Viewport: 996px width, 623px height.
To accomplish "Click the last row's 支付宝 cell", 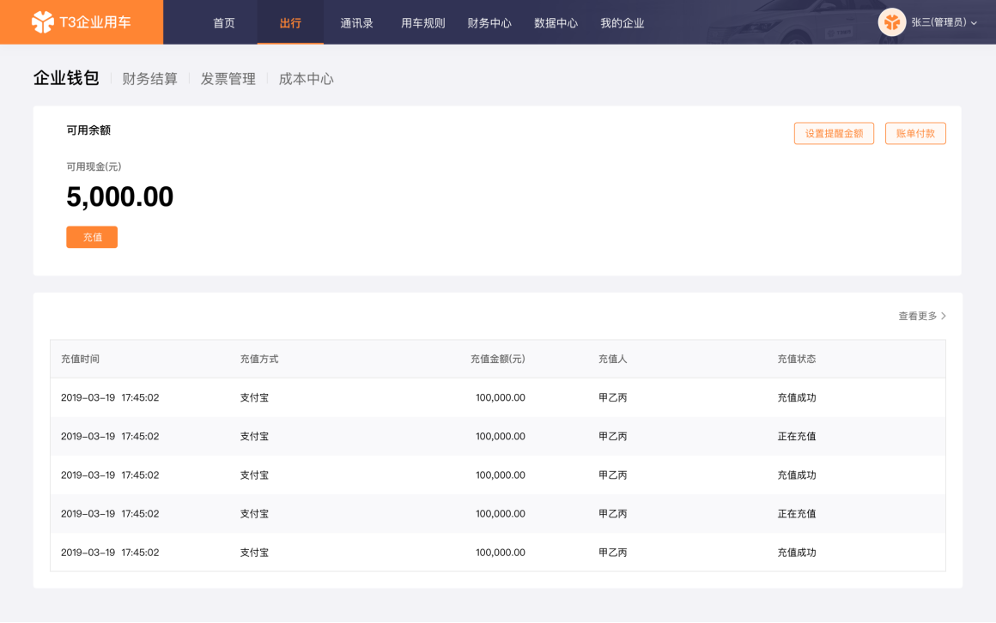I will tap(254, 553).
